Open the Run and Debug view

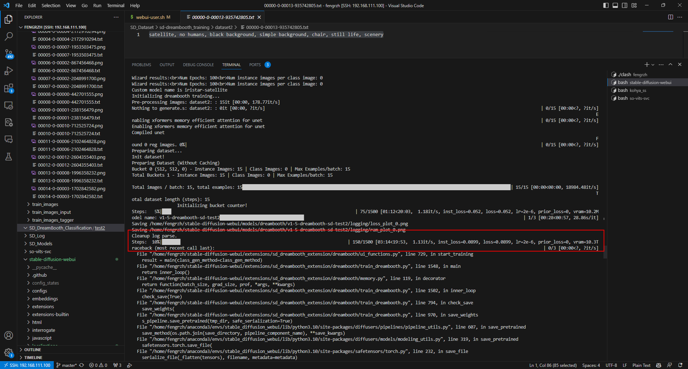[9, 71]
